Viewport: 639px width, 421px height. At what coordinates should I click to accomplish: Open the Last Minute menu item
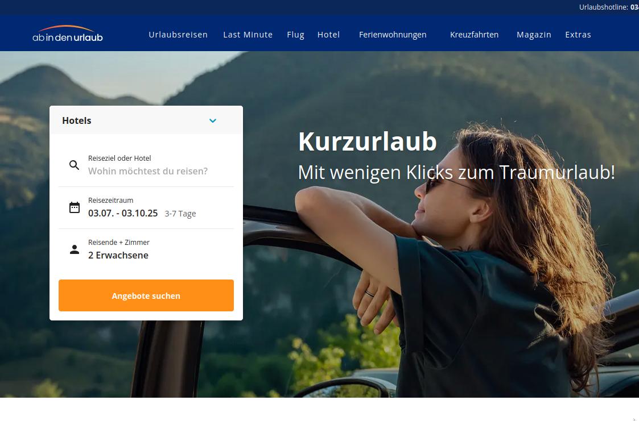(x=248, y=35)
